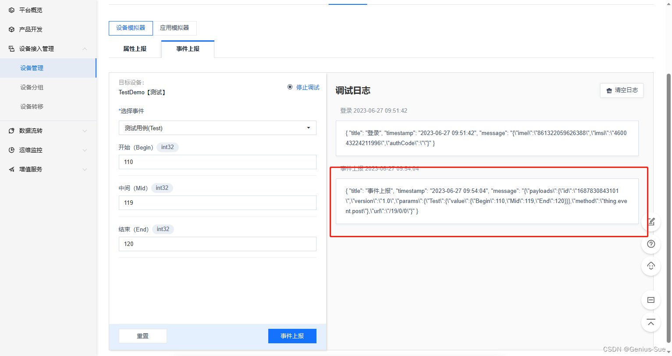This screenshot has height=356, width=672.
Task: Click the back-to-top arrow icon
Action: [x=651, y=323]
